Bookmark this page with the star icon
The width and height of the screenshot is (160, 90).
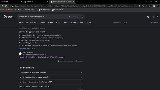tap(150, 6)
